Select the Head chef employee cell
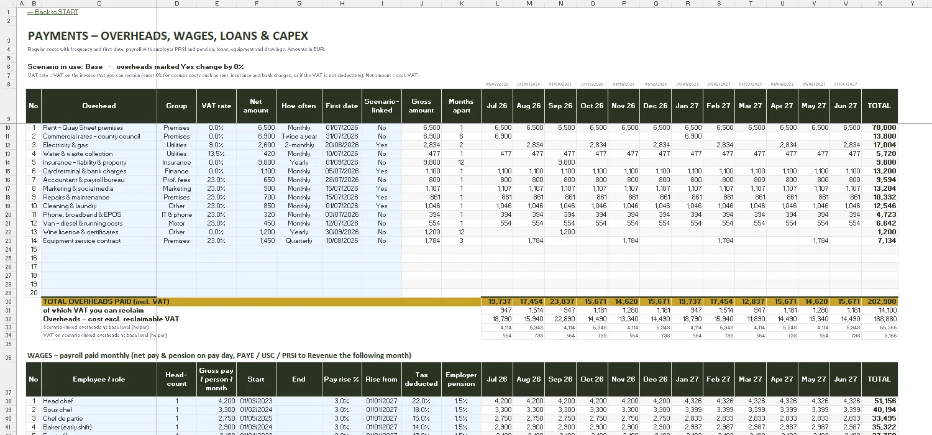The image size is (932, 435). click(x=99, y=401)
